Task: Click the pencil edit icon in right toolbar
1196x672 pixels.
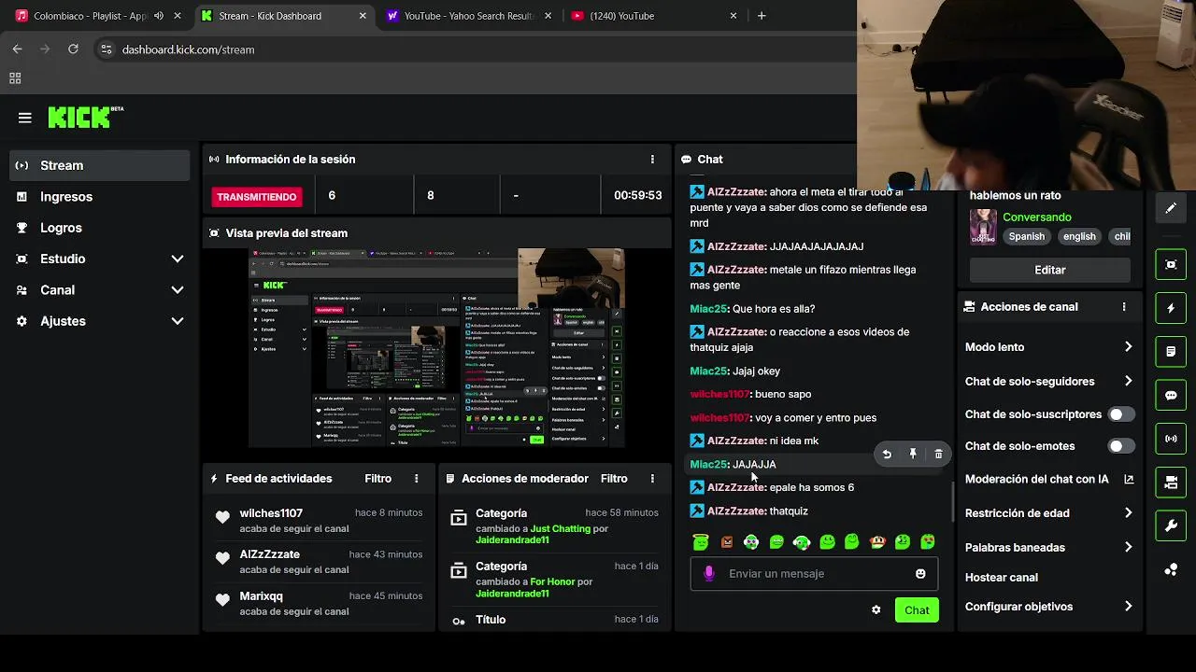Action: coord(1171,208)
